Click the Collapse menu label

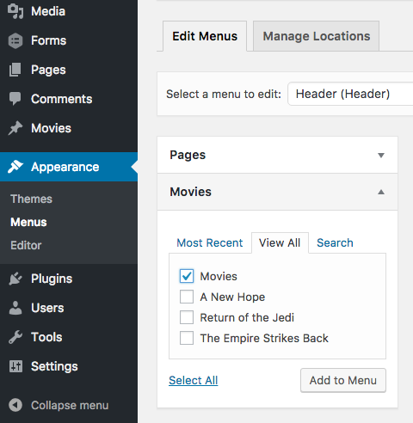point(70,405)
